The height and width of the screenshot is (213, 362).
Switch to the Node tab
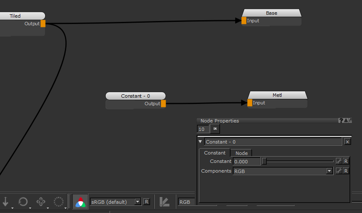(x=241, y=153)
